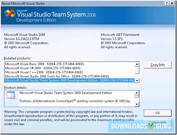This screenshot has height=135, width=177.
Task: Select Microsoft Visual C++ 2008 entry
Action: 70,72
